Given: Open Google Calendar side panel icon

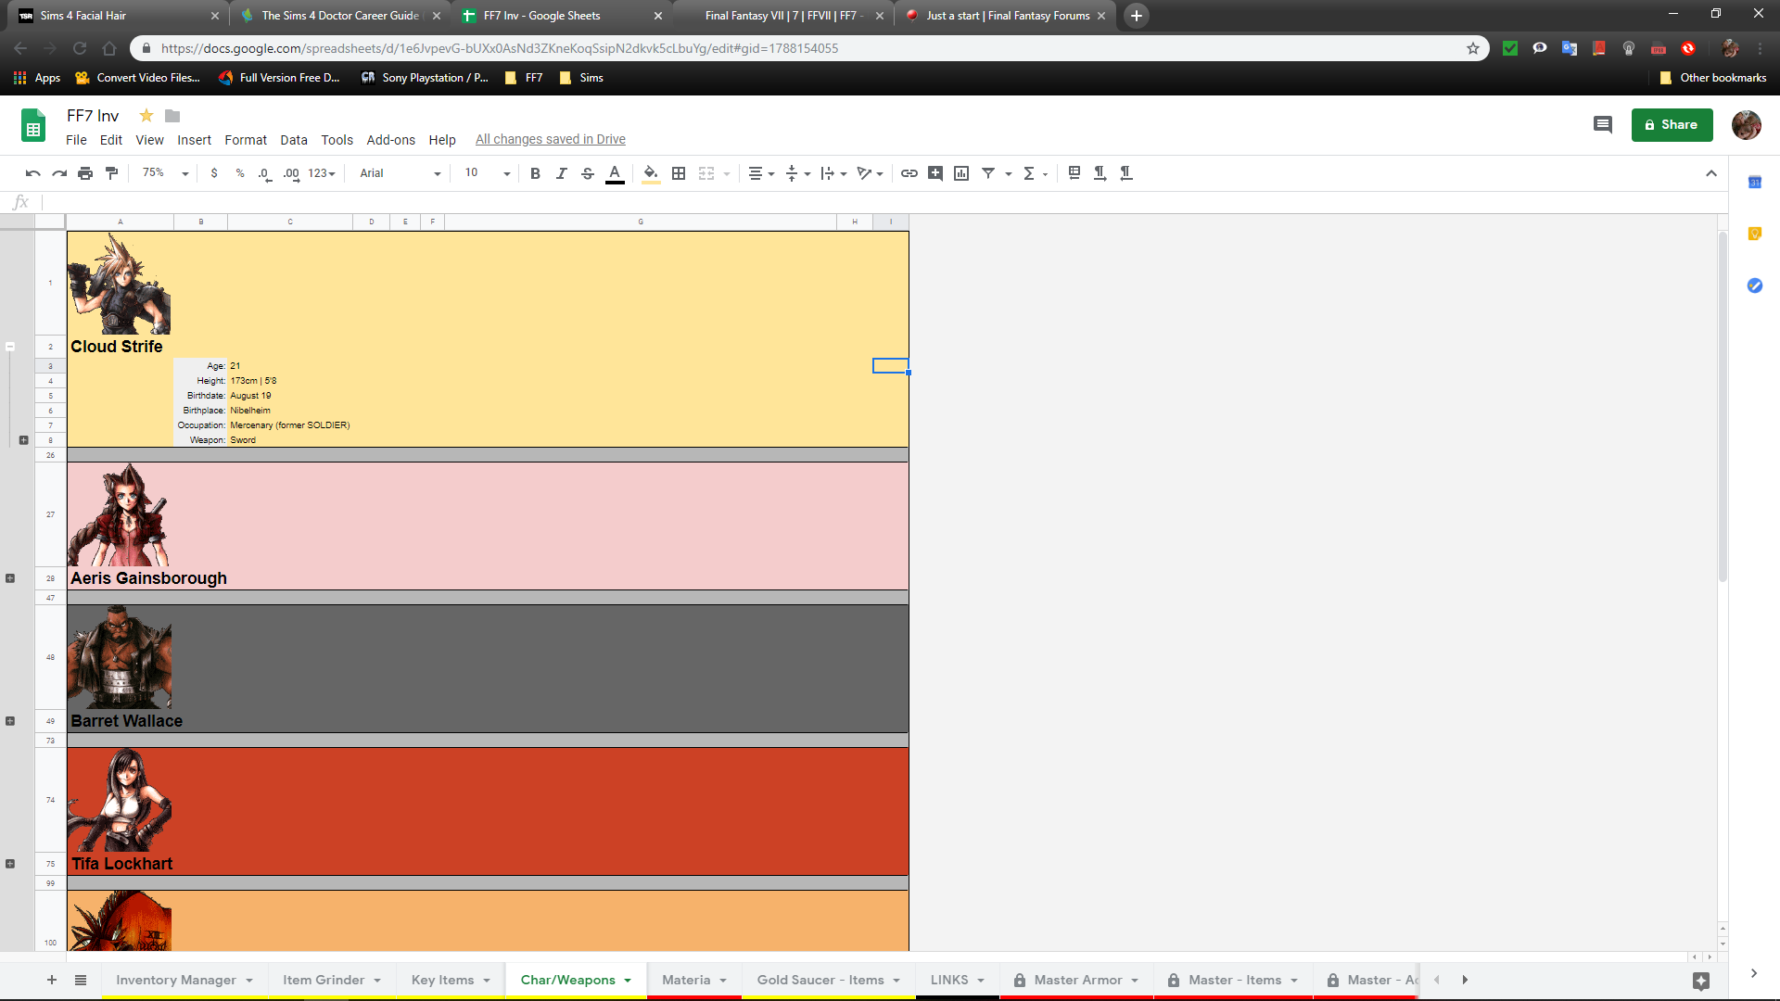Looking at the screenshot, I should [1755, 183].
